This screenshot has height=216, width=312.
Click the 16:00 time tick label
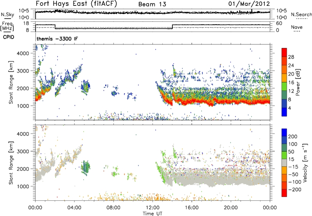[191, 208]
